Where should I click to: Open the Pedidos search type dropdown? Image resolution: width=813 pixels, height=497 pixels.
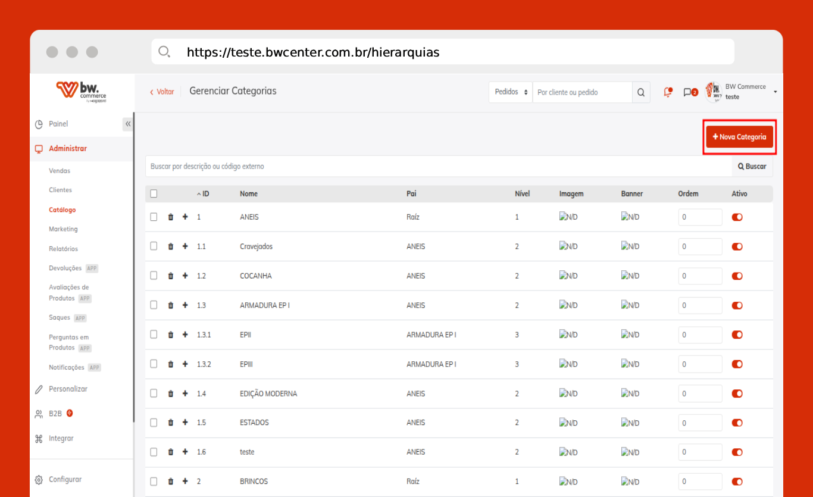tap(511, 92)
